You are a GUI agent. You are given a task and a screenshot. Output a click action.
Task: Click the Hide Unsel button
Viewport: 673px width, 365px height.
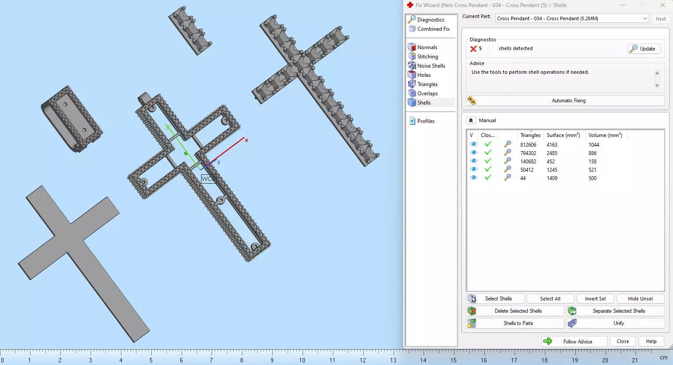[x=640, y=299]
